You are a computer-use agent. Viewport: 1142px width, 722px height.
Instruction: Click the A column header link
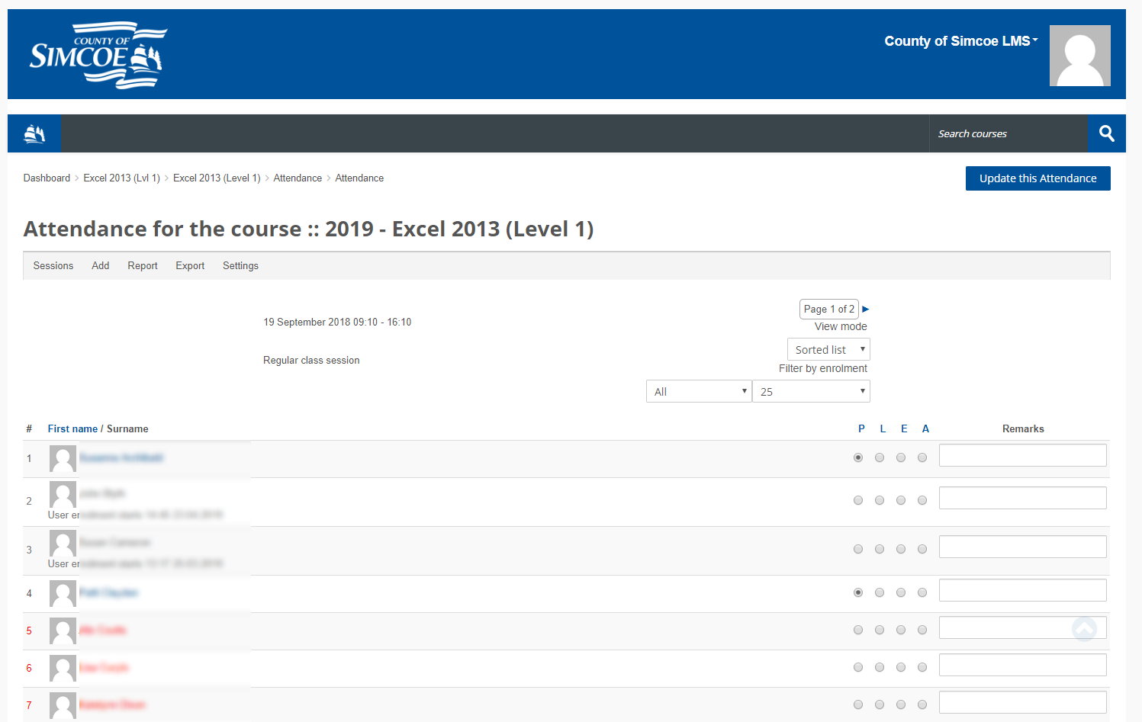tap(925, 428)
